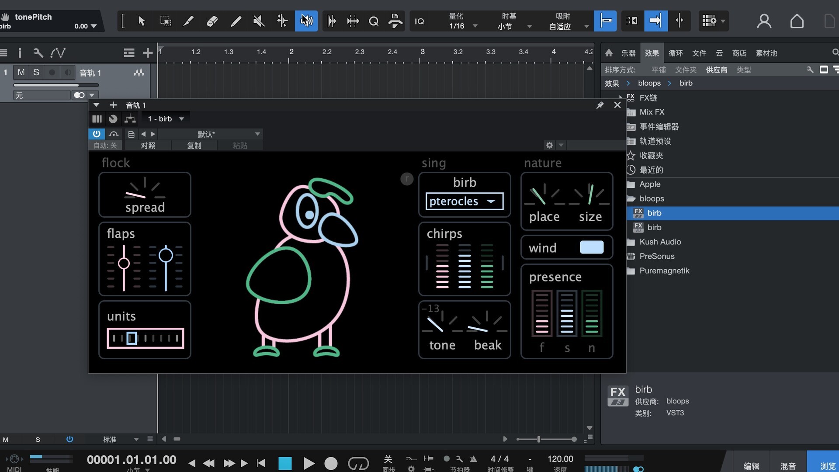Toggle loop mode in transport

359,463
